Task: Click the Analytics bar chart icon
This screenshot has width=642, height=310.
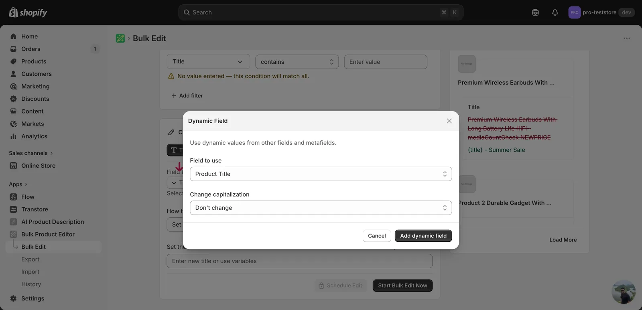Action: click(x=13, y=136)
